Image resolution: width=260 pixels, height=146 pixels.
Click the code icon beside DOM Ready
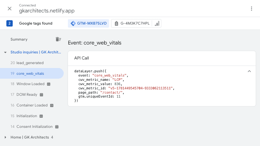pos(42,95)
